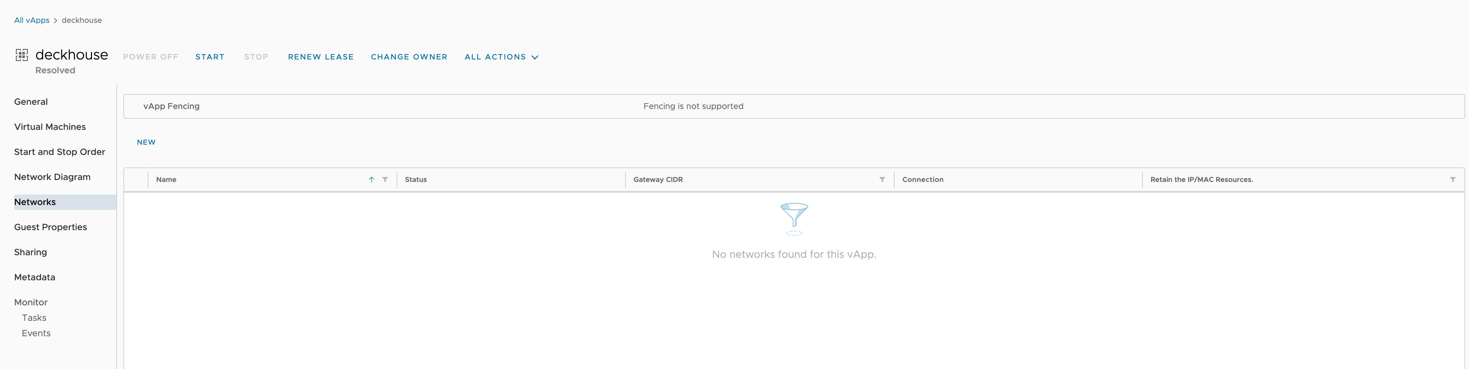Image resolution: width=1469 pixels, height=369 pixels.
Task: Click the deckhouse vApp grid icon
Action: [22, 55]
